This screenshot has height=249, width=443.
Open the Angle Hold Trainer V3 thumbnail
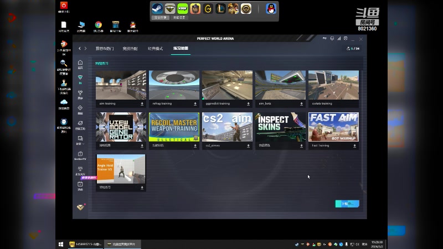coord(121,169)
